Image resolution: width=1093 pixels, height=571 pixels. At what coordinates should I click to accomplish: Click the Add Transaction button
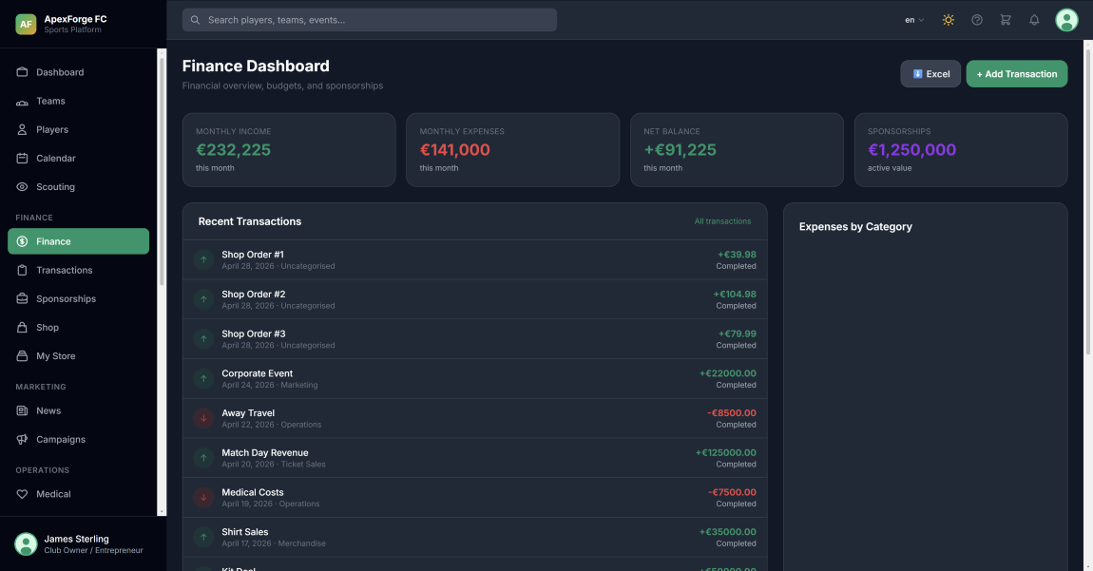[1016, 74]
